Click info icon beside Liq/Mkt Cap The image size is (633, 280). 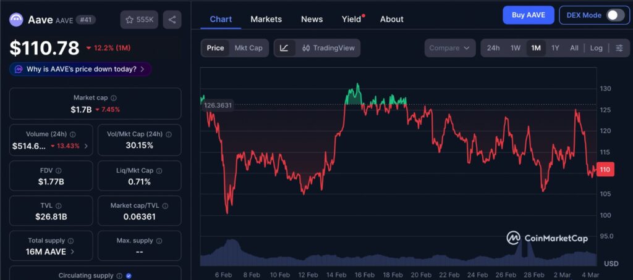click(159, 171)
